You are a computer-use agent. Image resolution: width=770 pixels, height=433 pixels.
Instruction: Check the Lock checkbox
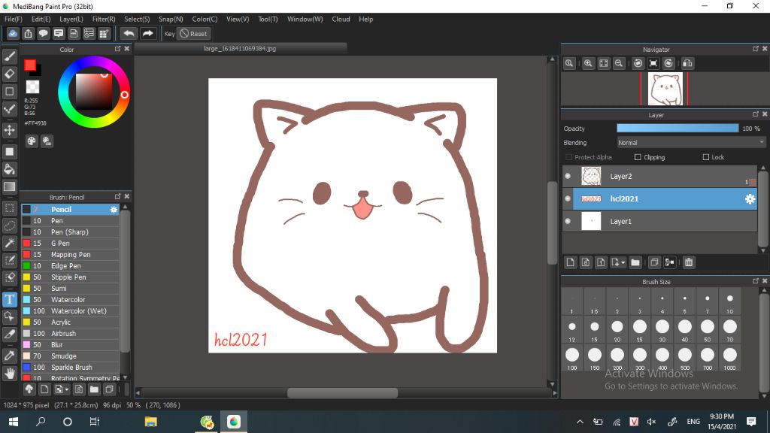(705, 157)
